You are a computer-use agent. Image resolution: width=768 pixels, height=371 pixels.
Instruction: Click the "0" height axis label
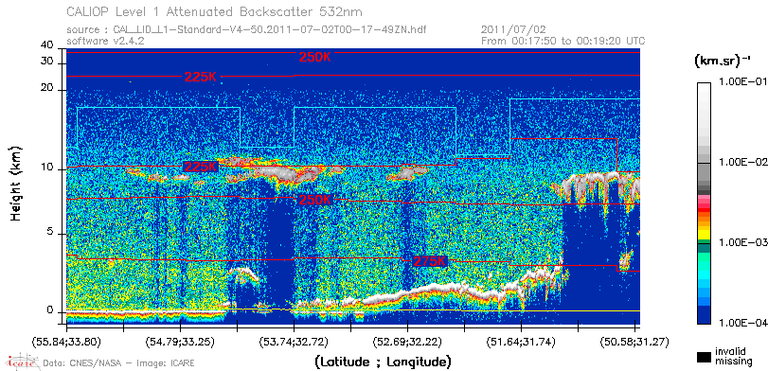click(x=50, y=310)
